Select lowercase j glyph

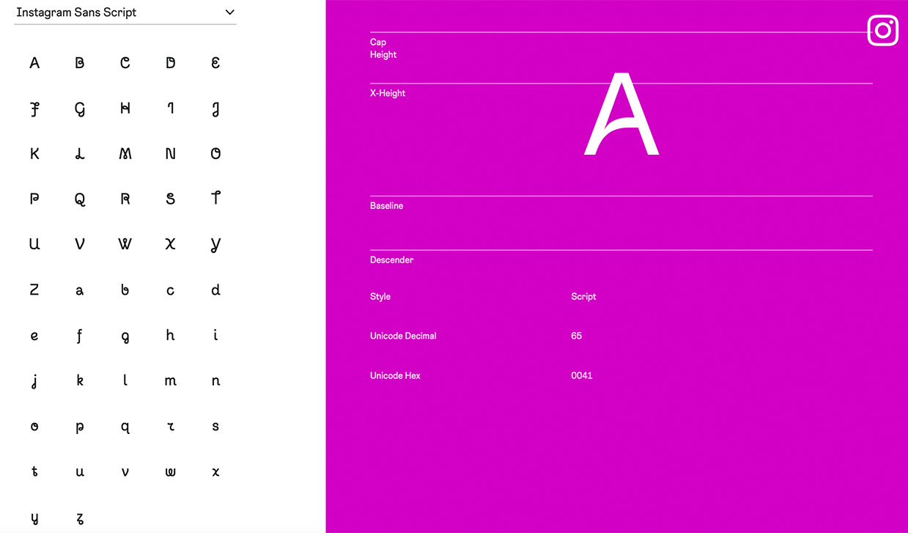point(34,381)
